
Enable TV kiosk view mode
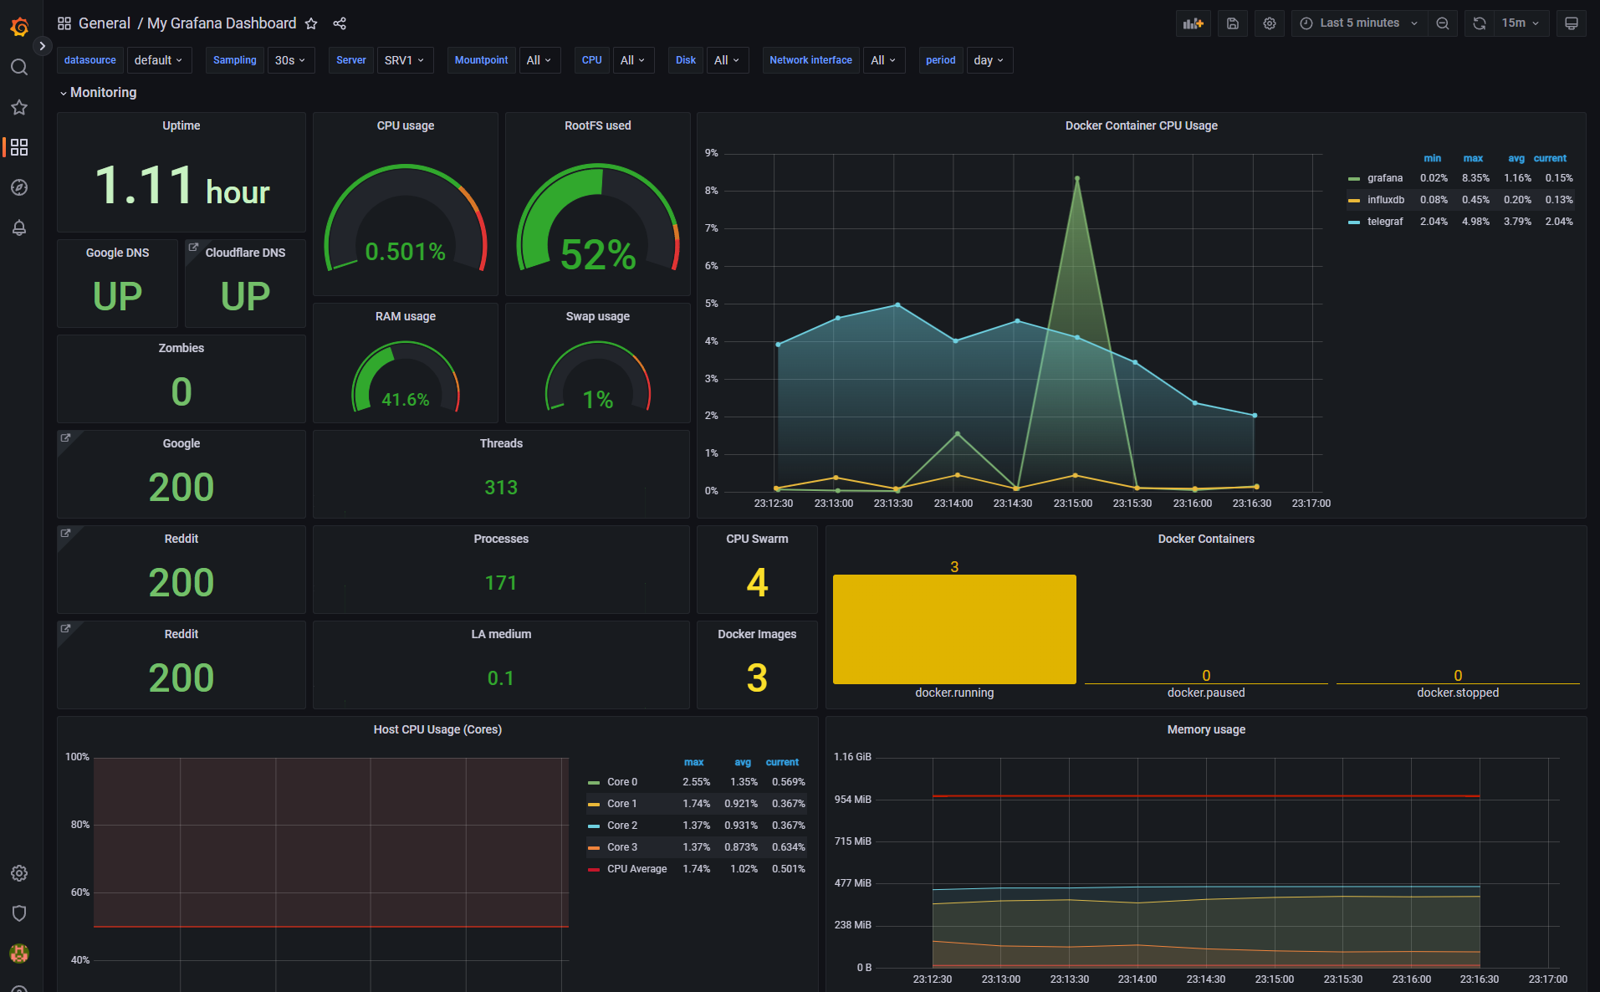click(x=1572, y=23)
